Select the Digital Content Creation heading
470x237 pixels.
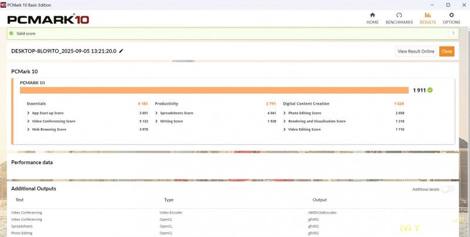(306, 104)
